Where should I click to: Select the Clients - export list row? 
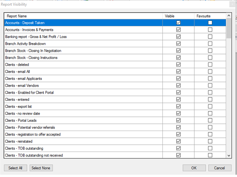[115, 106]
